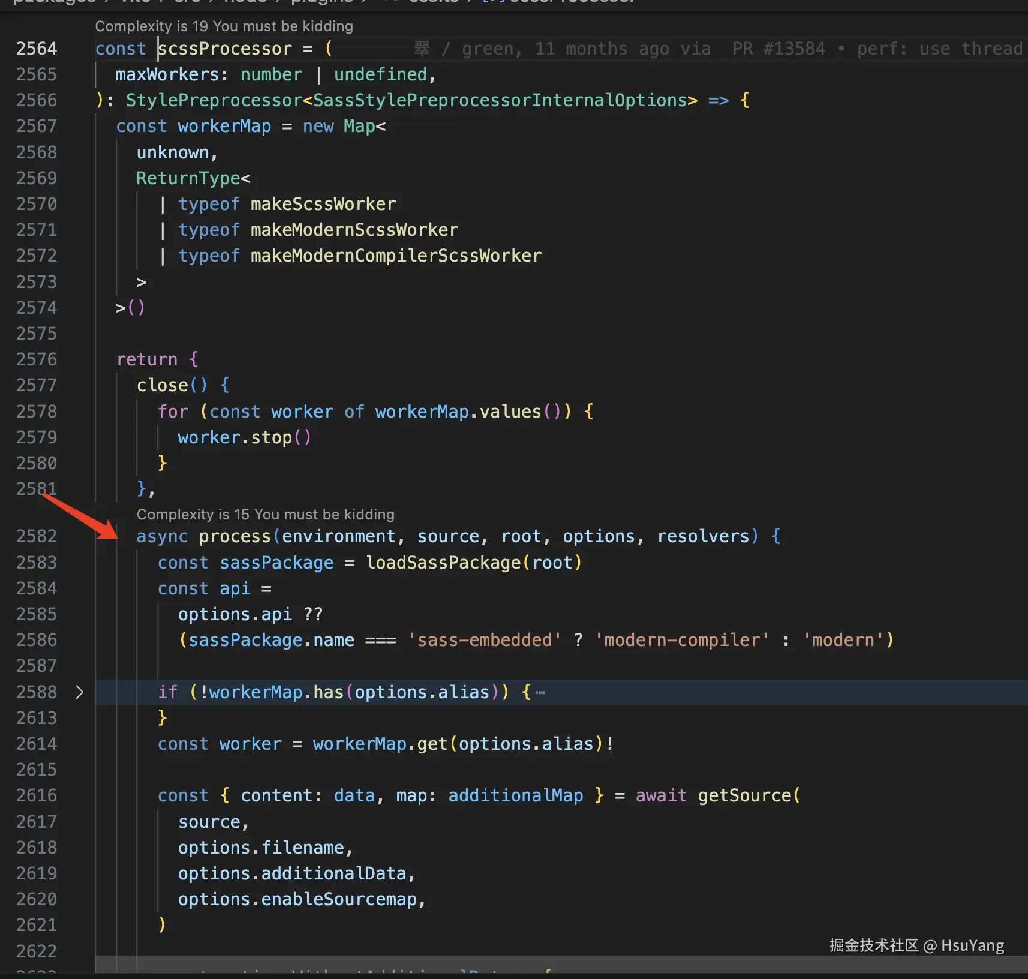This screenshot has width=1028, height=979.
Task: Click 'makeScssWorker' on line 2570
Action: click(323, 204)
